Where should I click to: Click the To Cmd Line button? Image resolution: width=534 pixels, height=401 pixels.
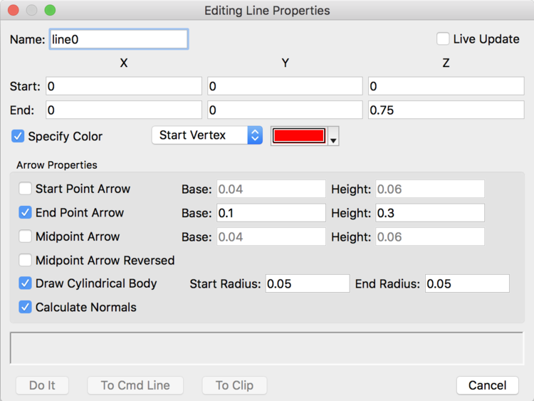click(x=135, y=385)
